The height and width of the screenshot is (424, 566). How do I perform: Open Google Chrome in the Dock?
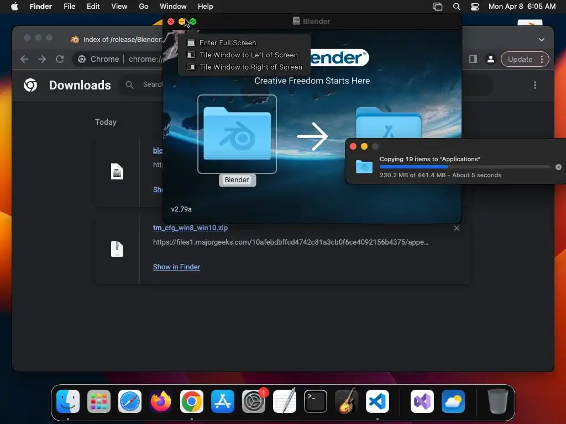[192, 401]
